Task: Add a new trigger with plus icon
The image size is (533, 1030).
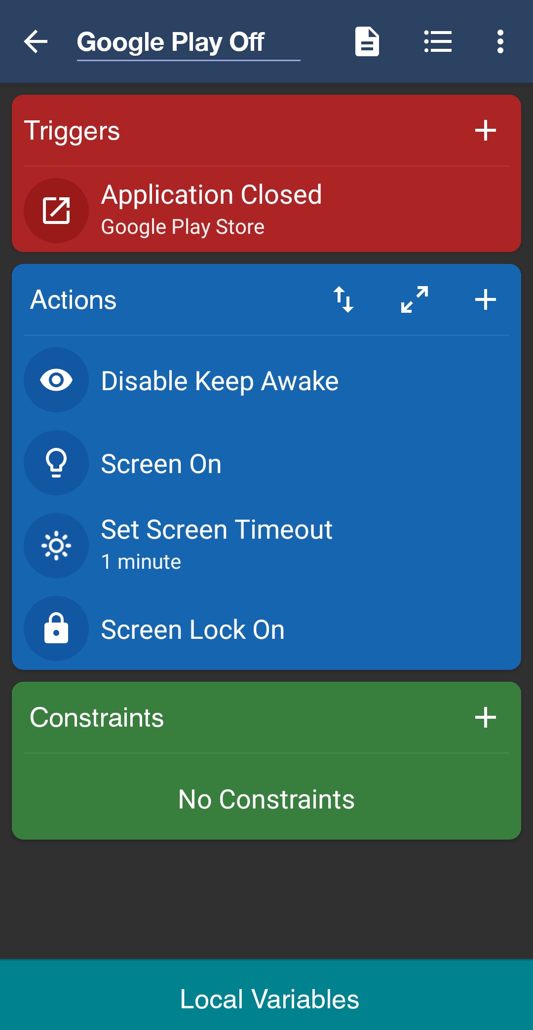Action: coord(485,130)
